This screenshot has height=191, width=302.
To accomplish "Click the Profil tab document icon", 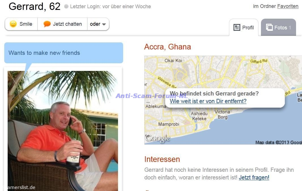I will 237,27.
